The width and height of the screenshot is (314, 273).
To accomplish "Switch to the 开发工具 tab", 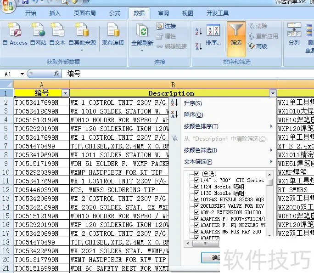I will point(218,13).
